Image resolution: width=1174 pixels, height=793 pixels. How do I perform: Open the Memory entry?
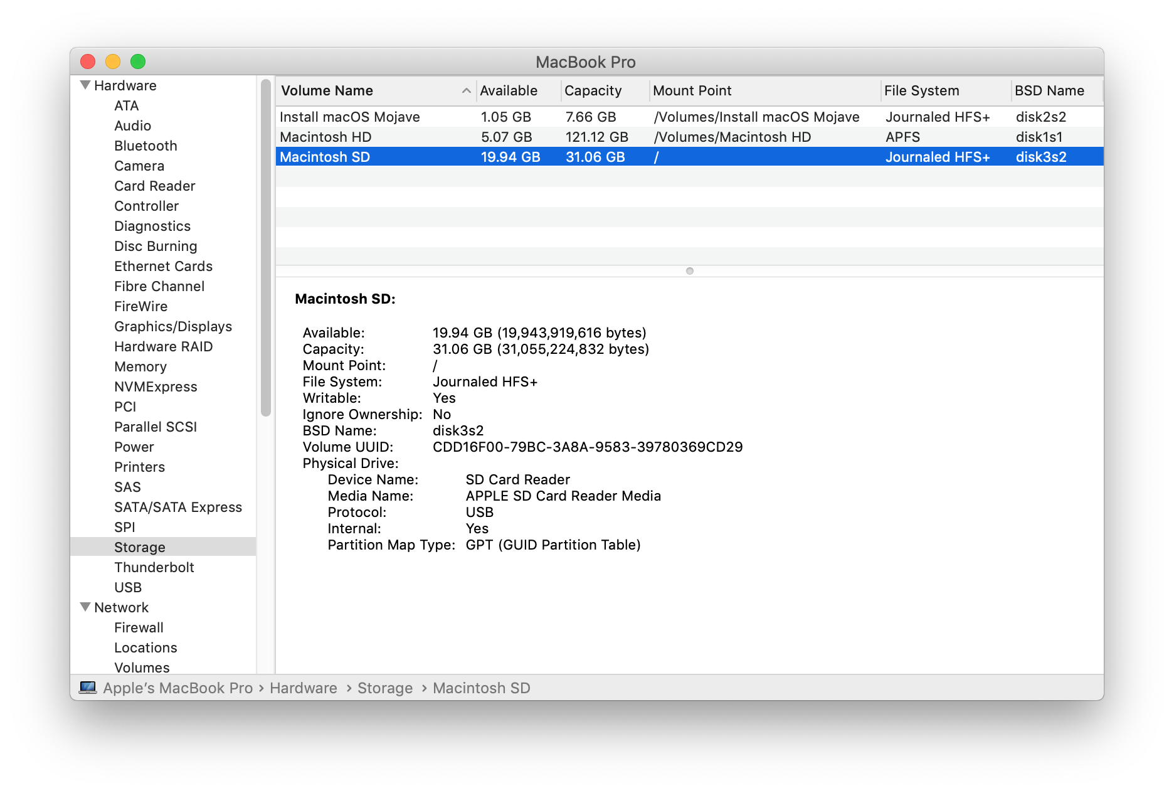click(x=140, y=366)
